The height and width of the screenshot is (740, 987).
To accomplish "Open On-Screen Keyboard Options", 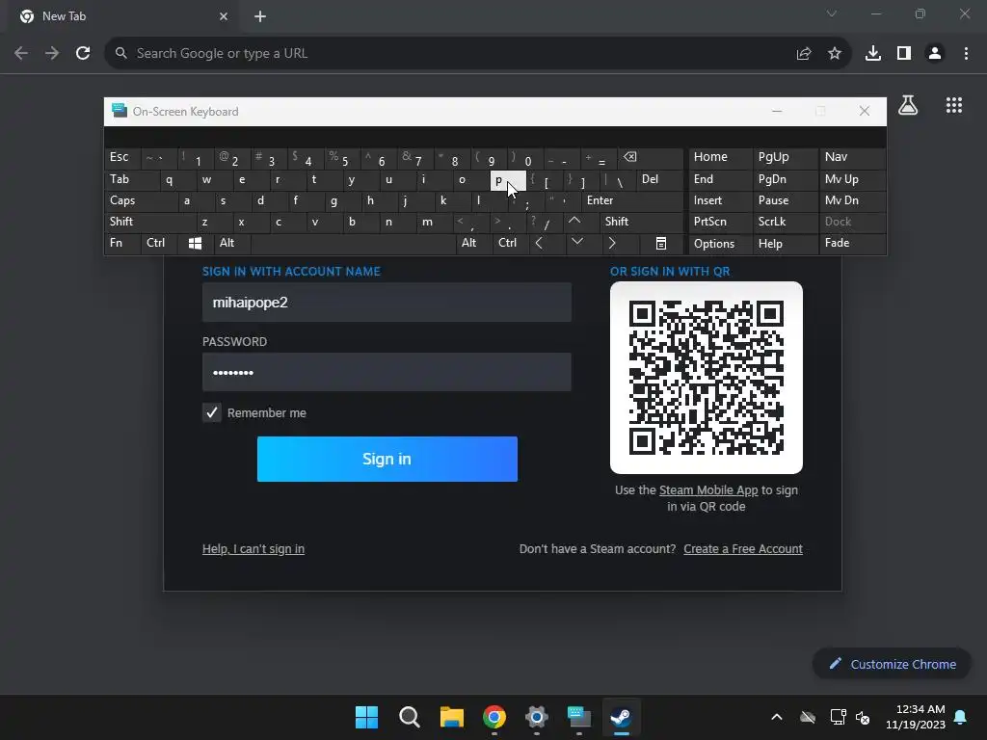I will coord(720,244).
